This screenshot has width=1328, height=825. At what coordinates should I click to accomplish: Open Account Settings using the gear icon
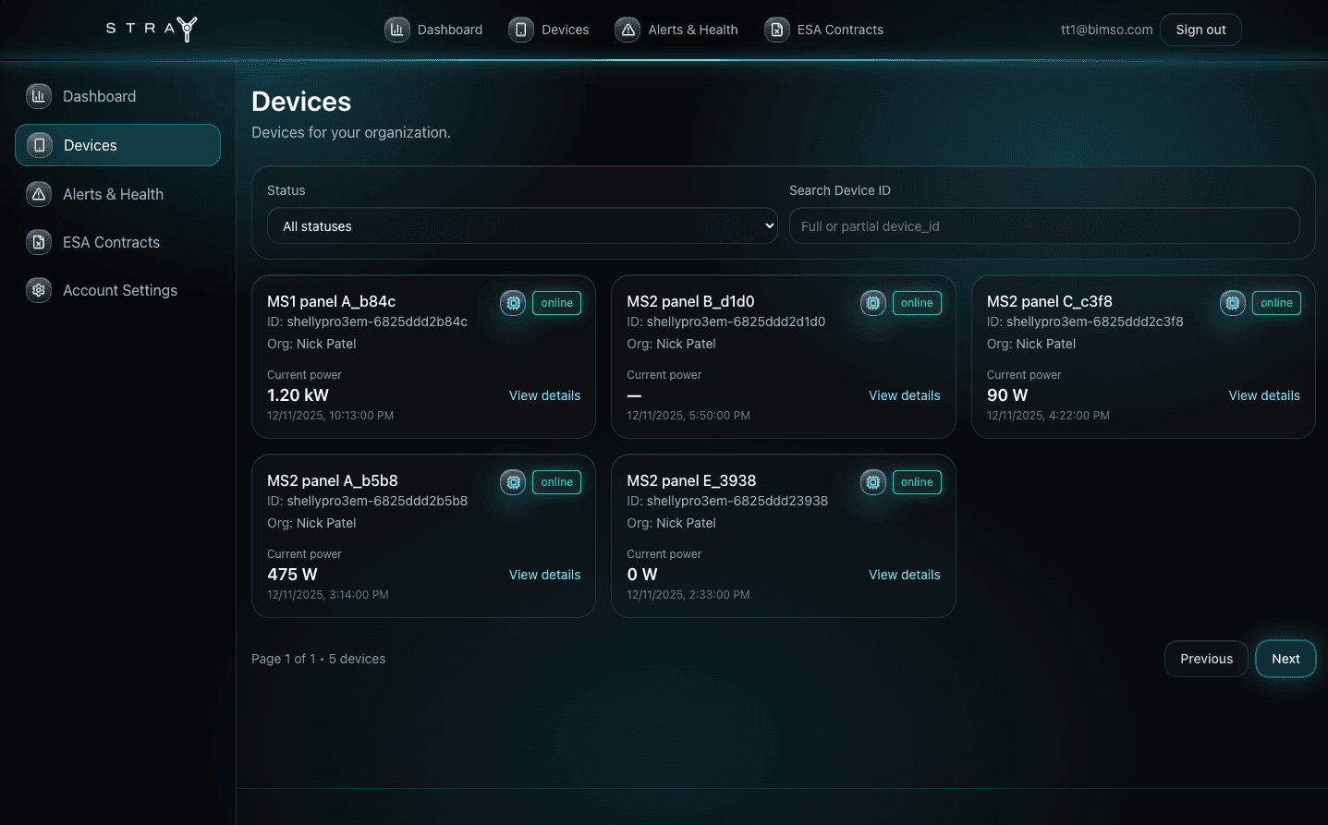[38, 289]
